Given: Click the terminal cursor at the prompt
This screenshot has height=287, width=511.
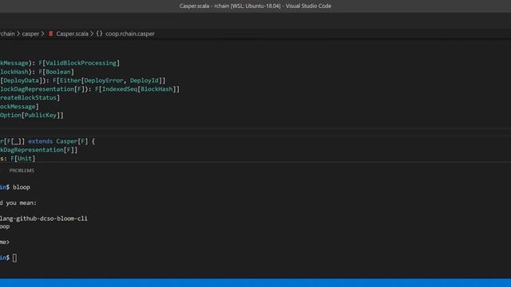Looking at the screenshot, I should tap(14, 258).
